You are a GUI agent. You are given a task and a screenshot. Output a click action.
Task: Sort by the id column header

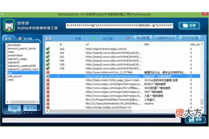[x=61, y=44]
